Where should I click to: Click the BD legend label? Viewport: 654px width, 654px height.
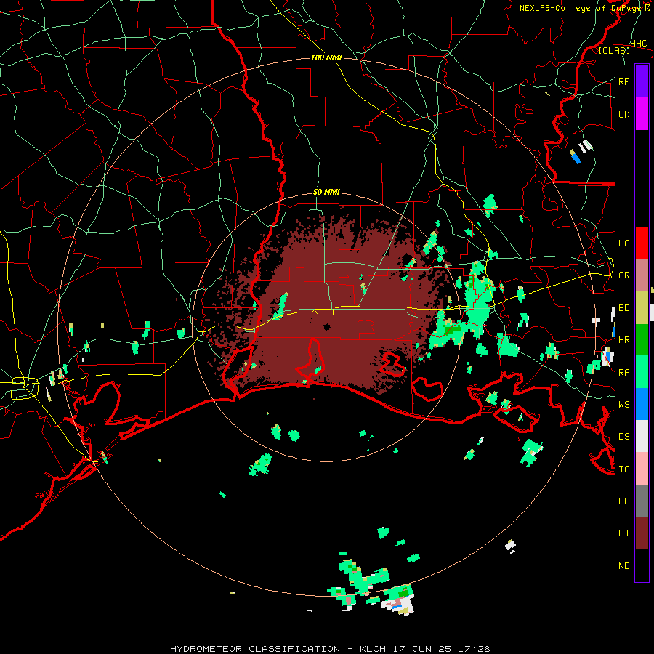point(624,308)
